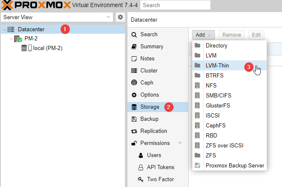This screenshot has width=282, height=187.
Task: Click the Users person icon
Action: click(141, 155)
